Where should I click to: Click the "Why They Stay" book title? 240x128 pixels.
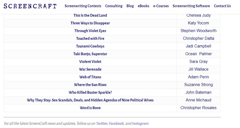click(90, 100)
